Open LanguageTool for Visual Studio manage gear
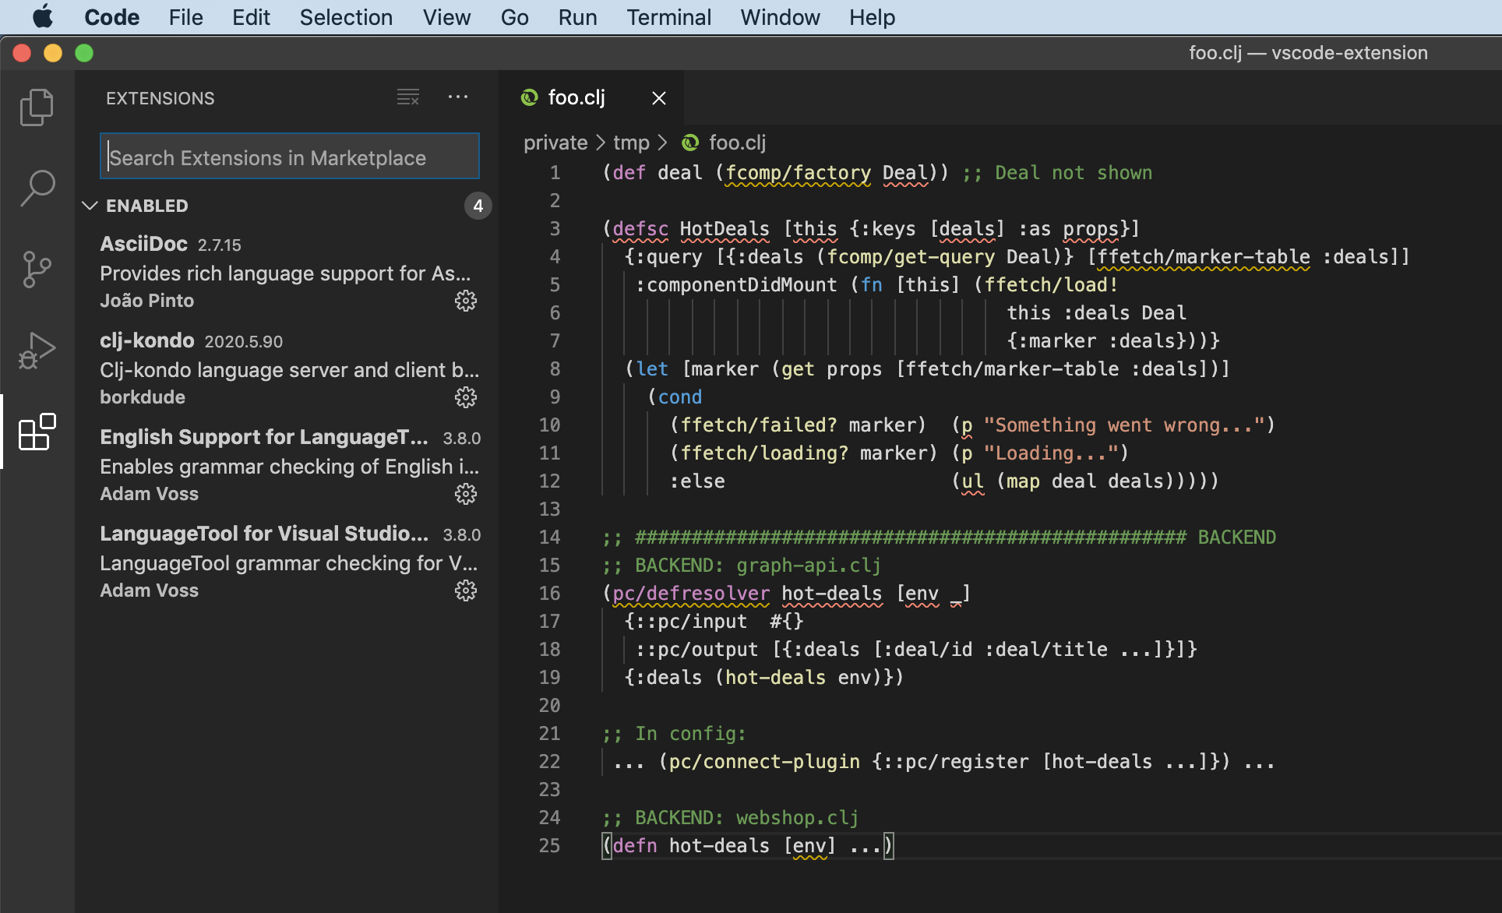The height and width of the screenshot is (913, 1502). [x=466, y=590]
